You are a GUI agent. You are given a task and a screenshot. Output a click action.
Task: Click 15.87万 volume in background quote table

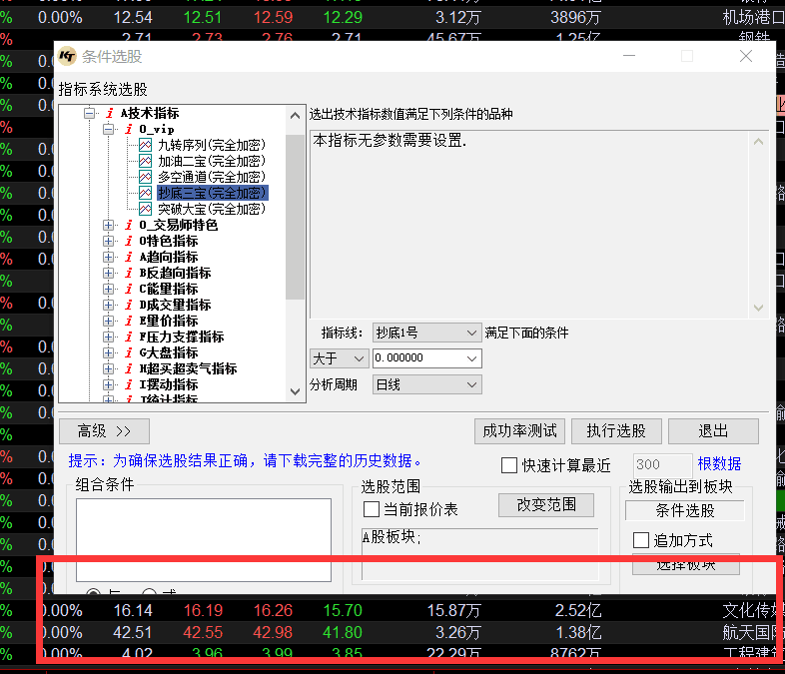454,611
